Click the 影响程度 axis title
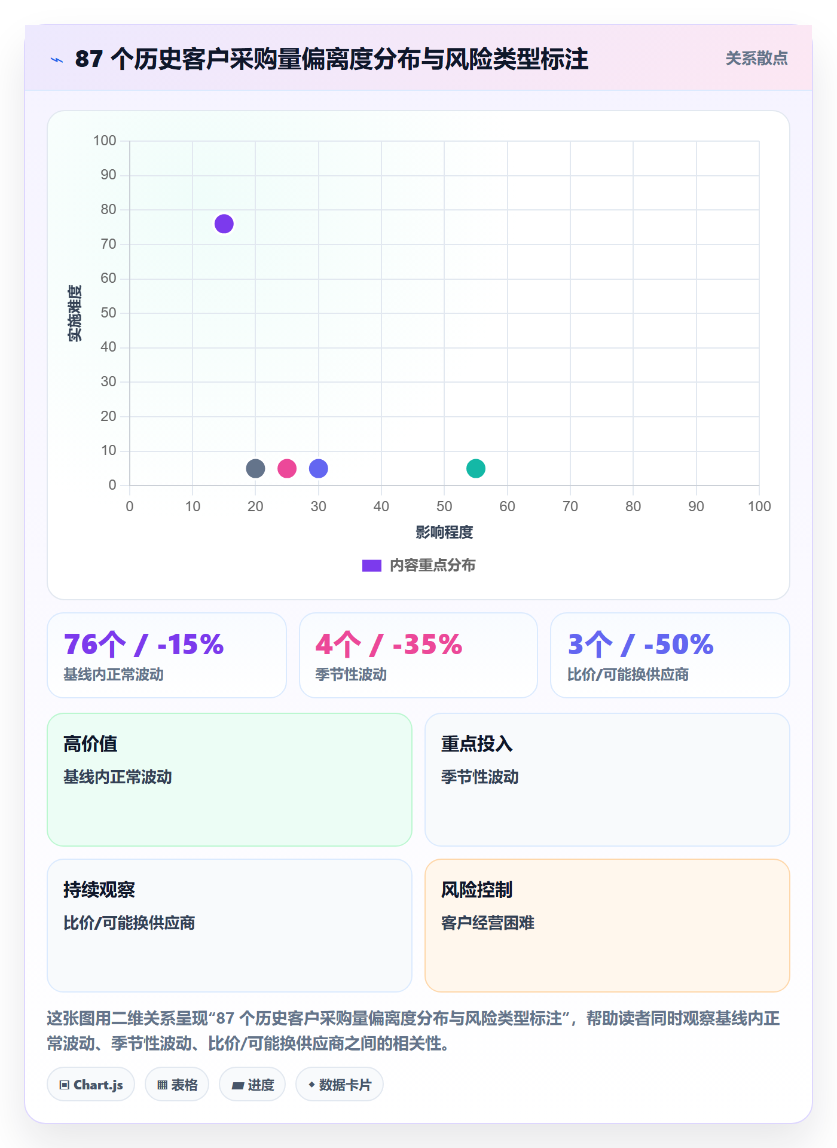This screenshot has width=837, height=1148. [444, 533]
